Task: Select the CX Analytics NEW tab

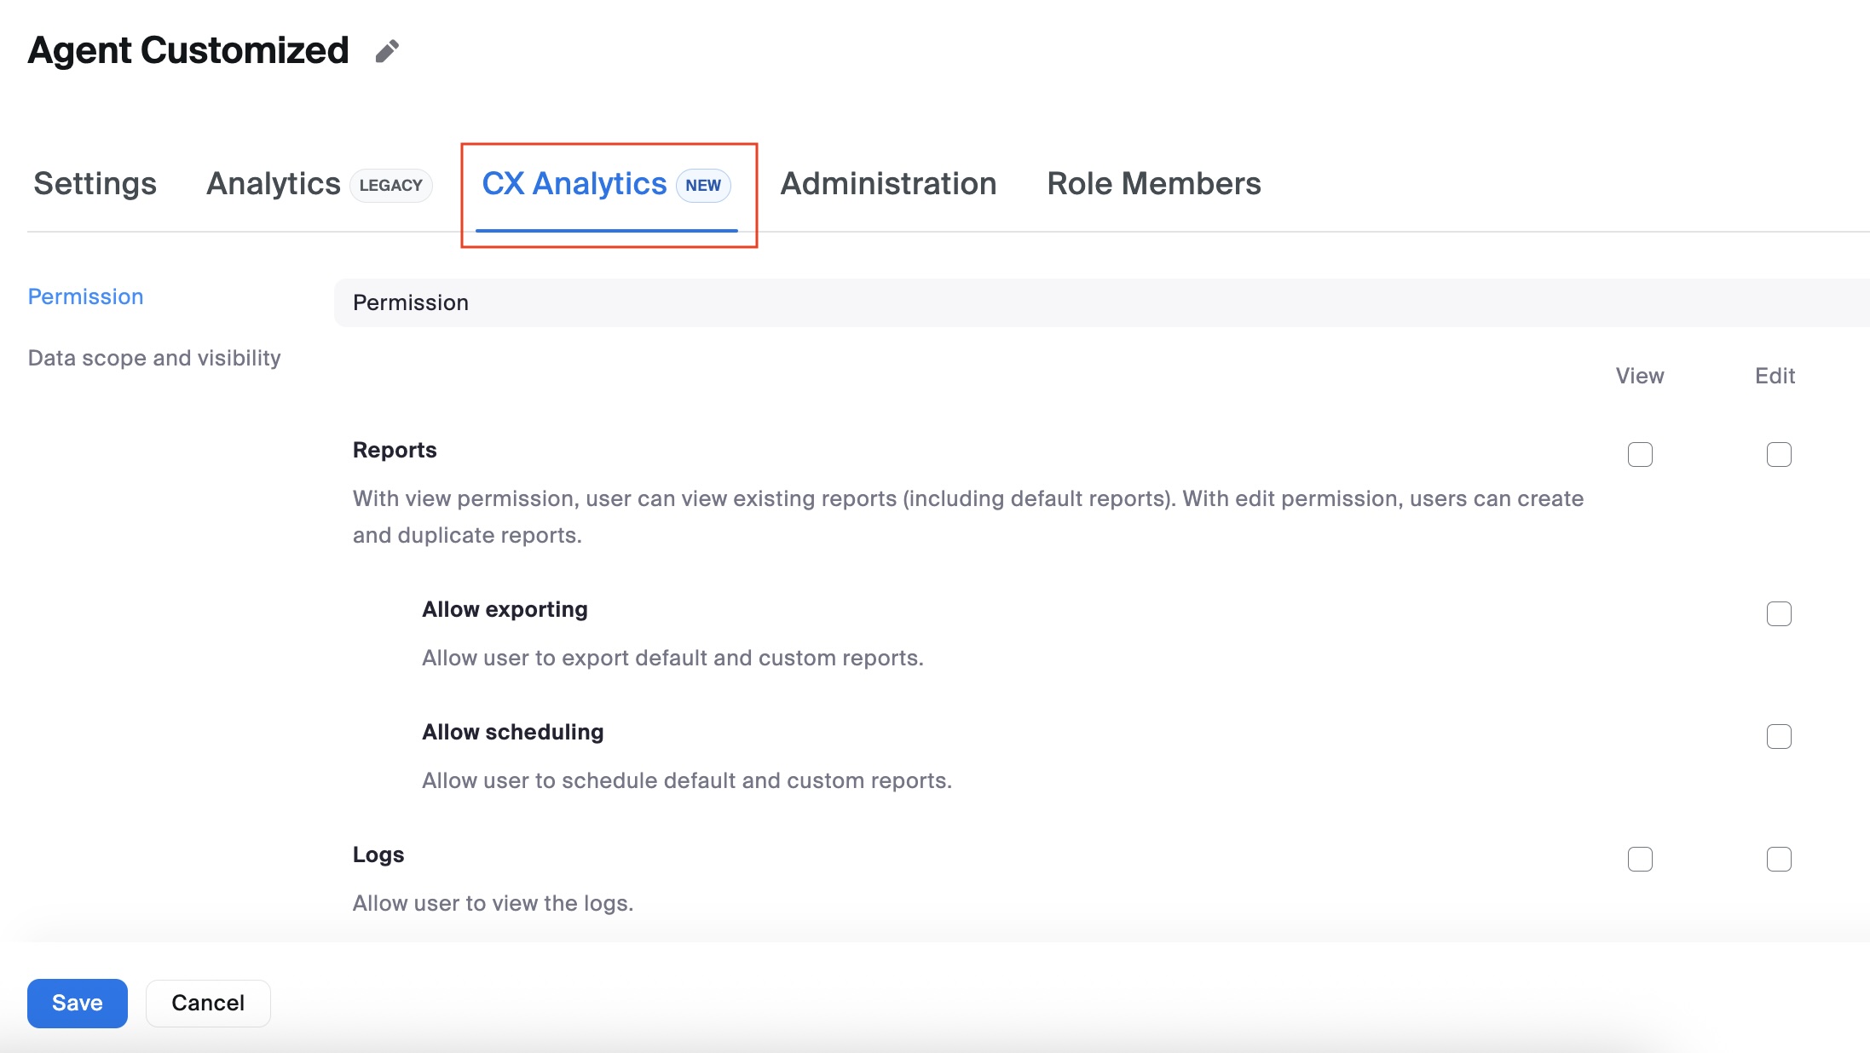Action: pyautogui.click(x=574, y=183)
